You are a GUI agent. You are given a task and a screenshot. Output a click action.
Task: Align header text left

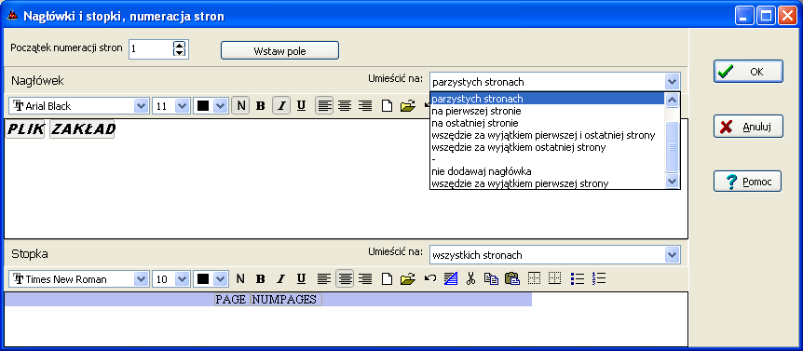[x=324, y=106]
